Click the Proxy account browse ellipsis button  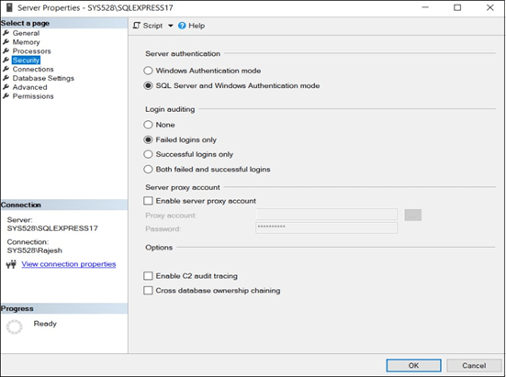[x=412, y=215]
